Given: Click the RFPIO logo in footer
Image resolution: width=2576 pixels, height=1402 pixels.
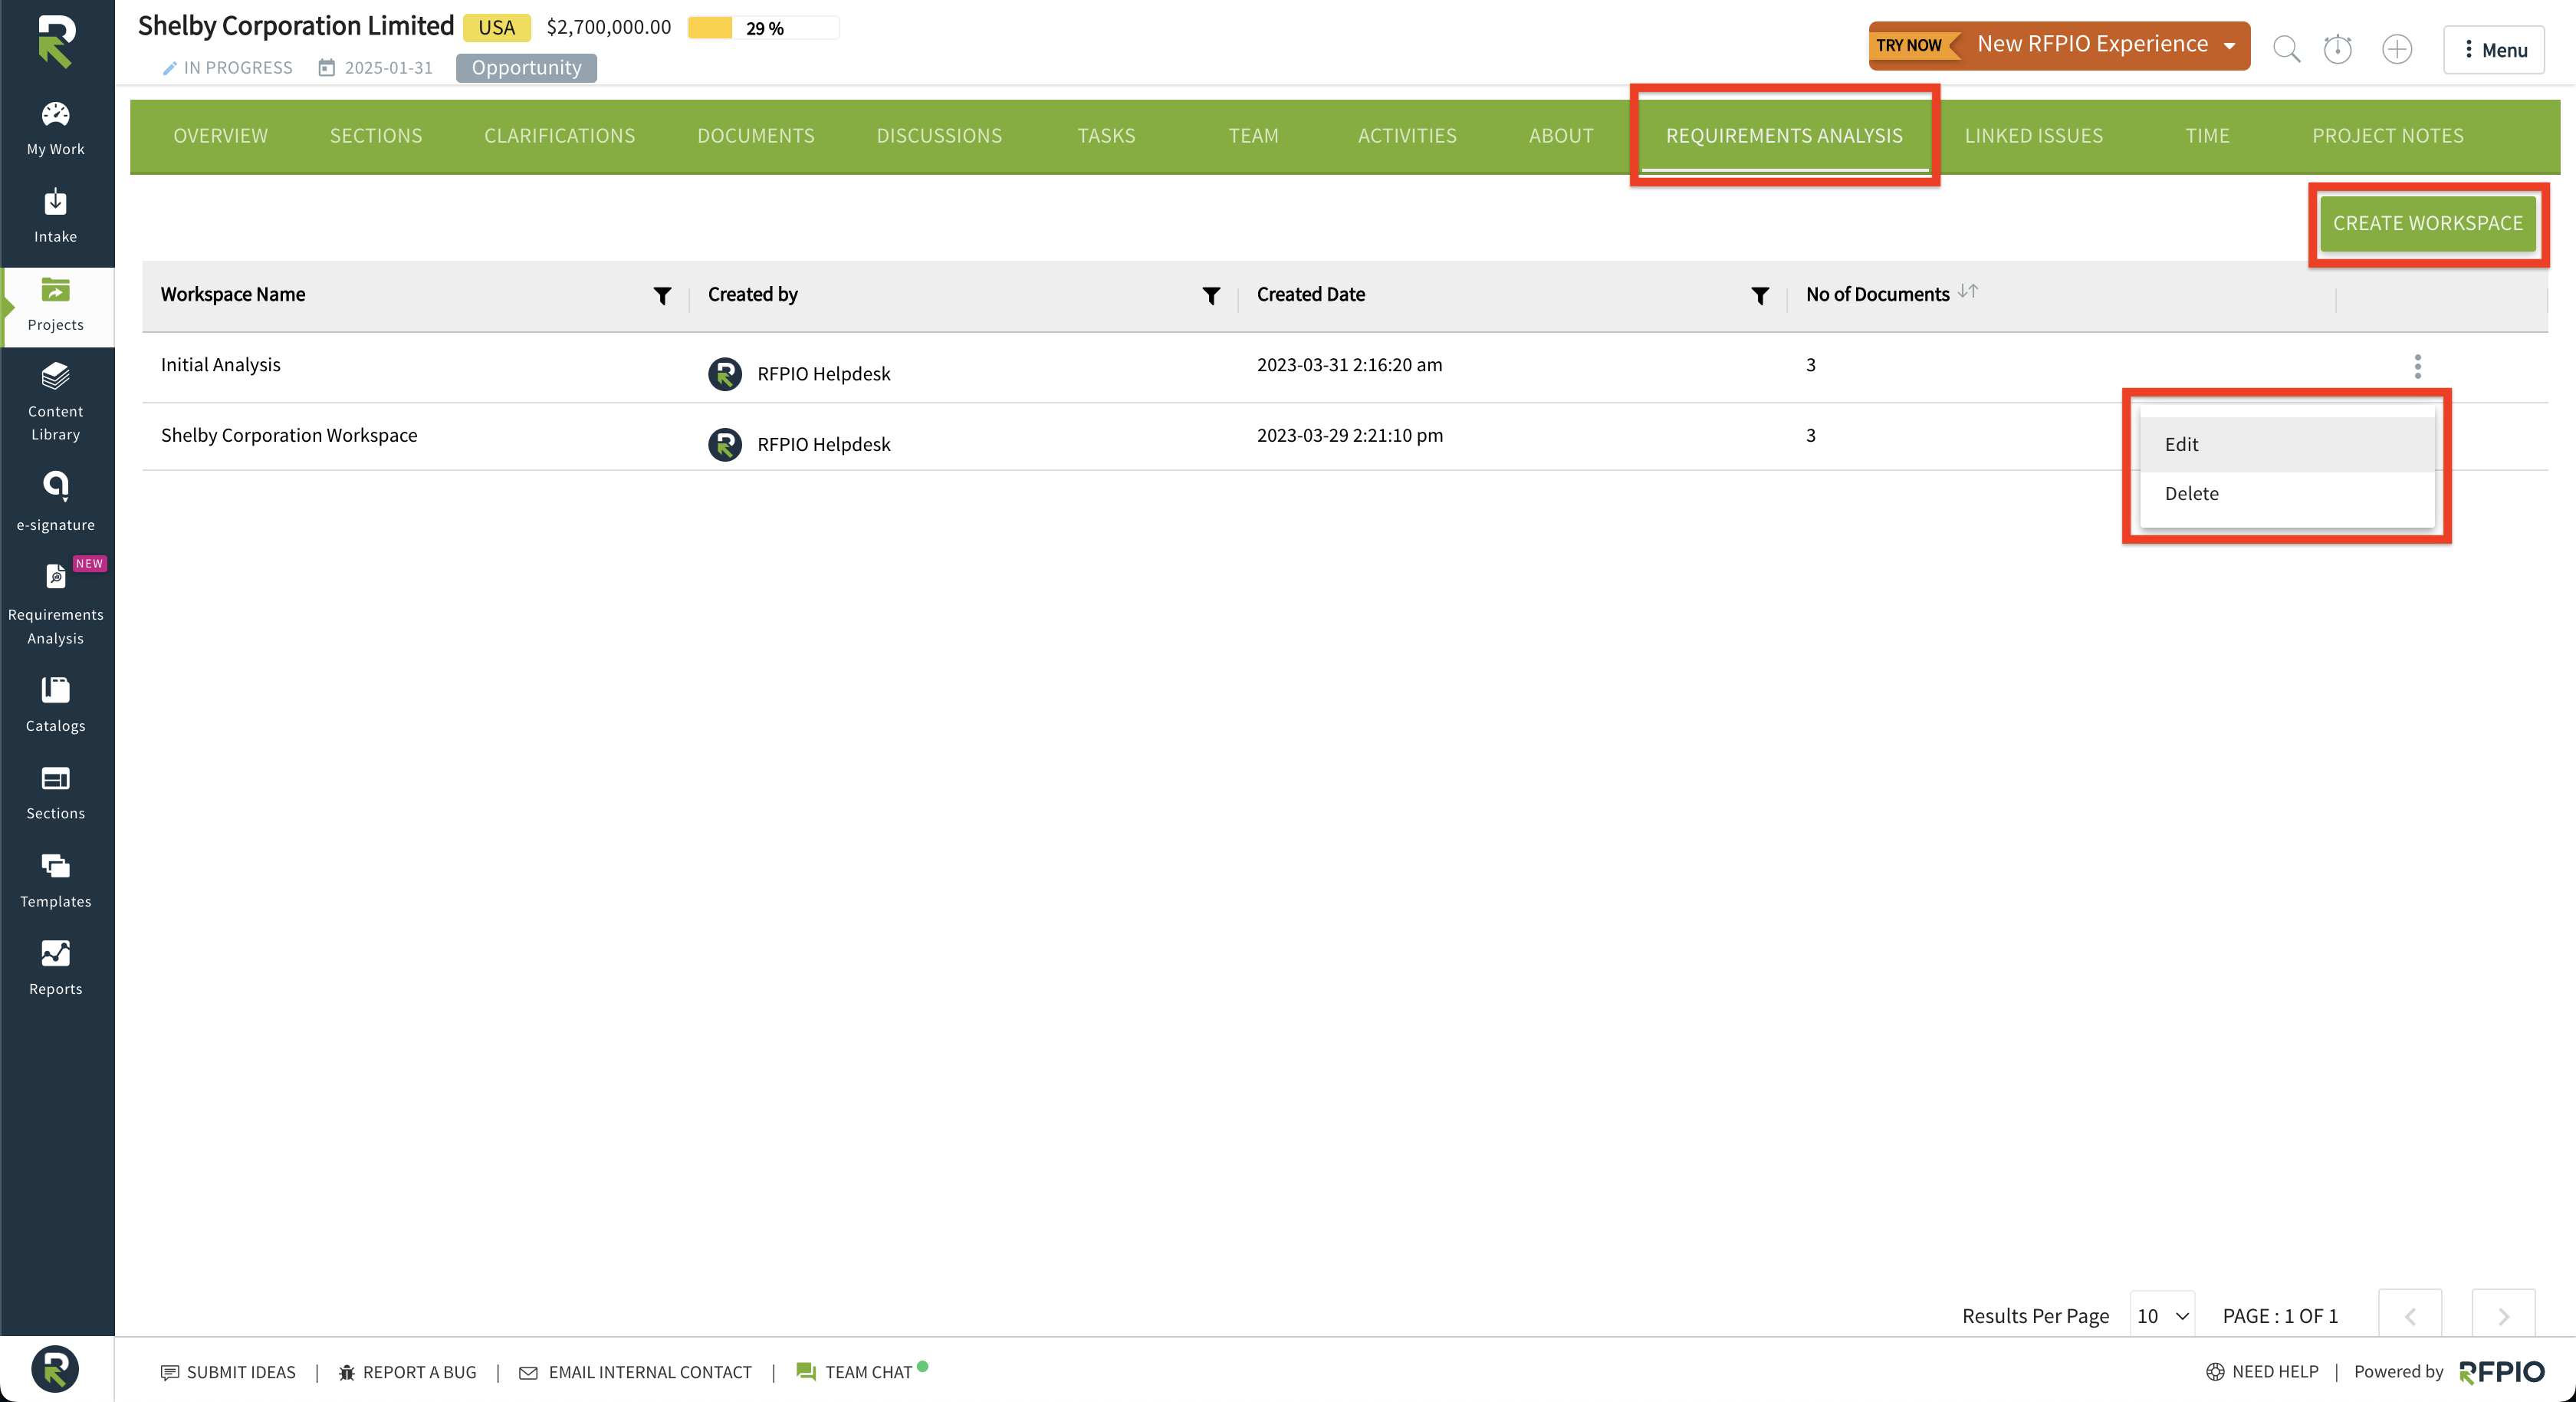Looking at the screenshot, I should coord(2501,1372).
